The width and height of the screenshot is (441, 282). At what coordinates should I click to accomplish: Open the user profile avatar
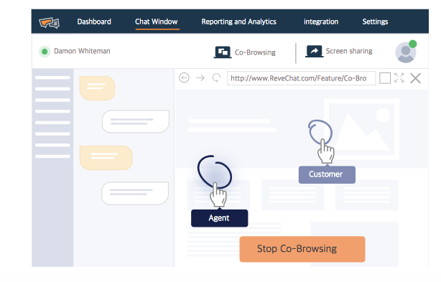point(406,52)
